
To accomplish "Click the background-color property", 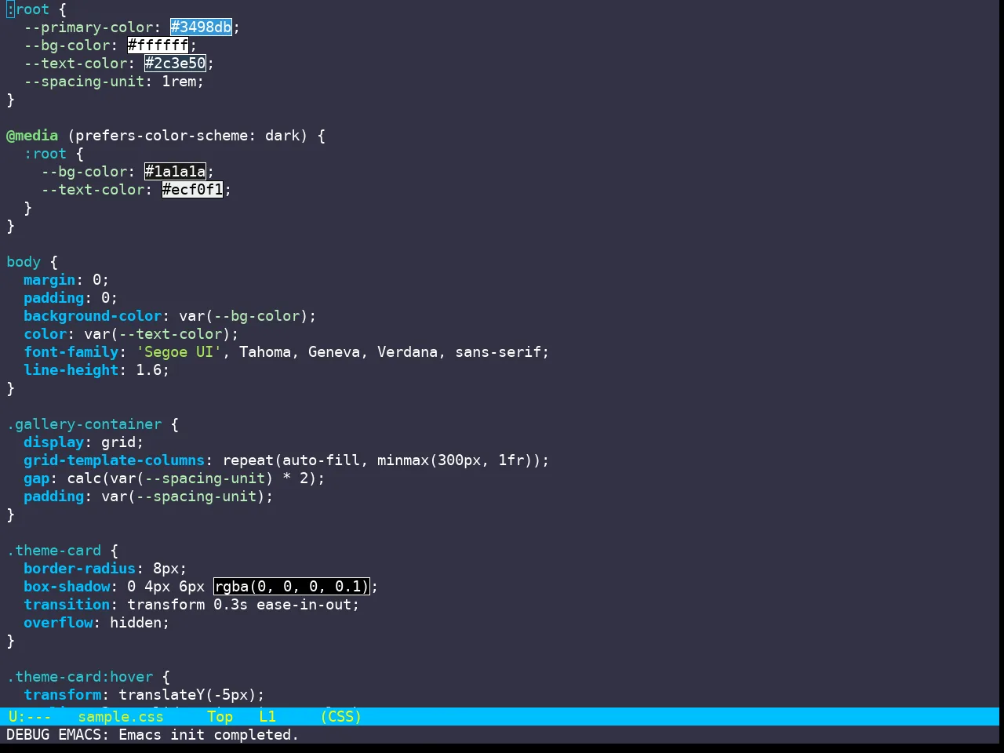I will click(x=93, y=316).
